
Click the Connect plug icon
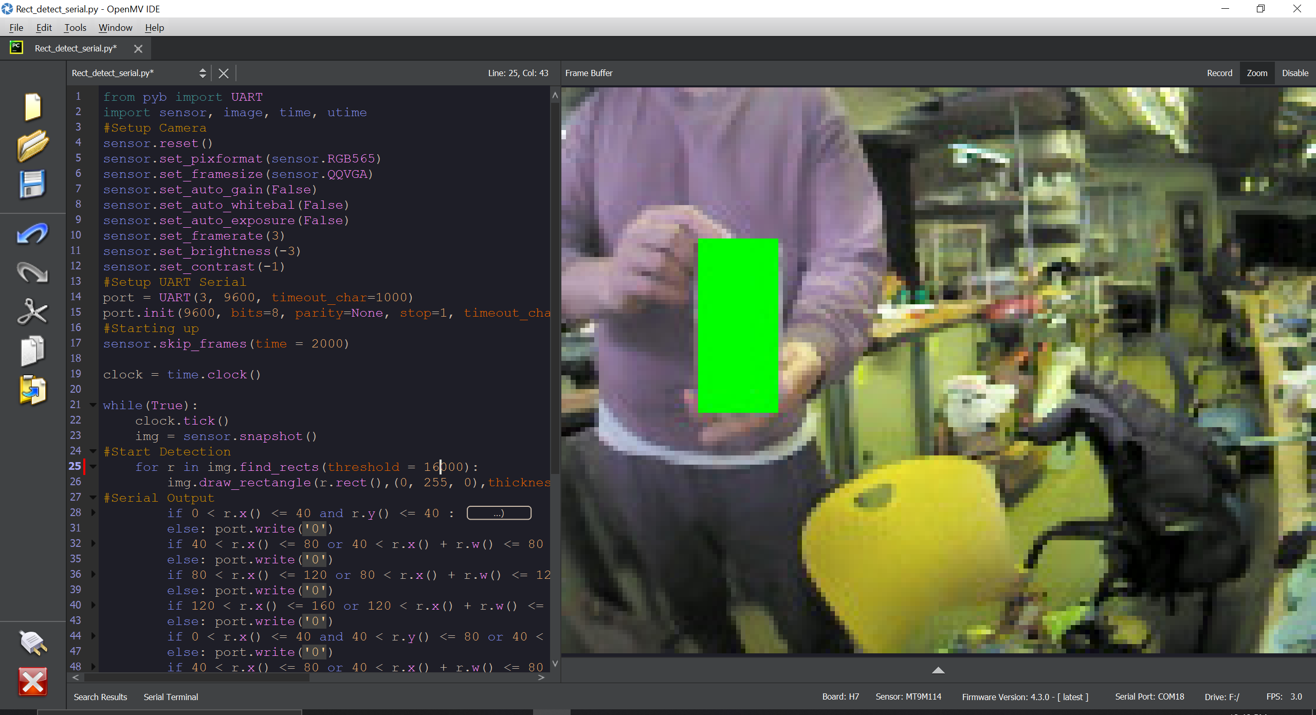click(32, 643)
